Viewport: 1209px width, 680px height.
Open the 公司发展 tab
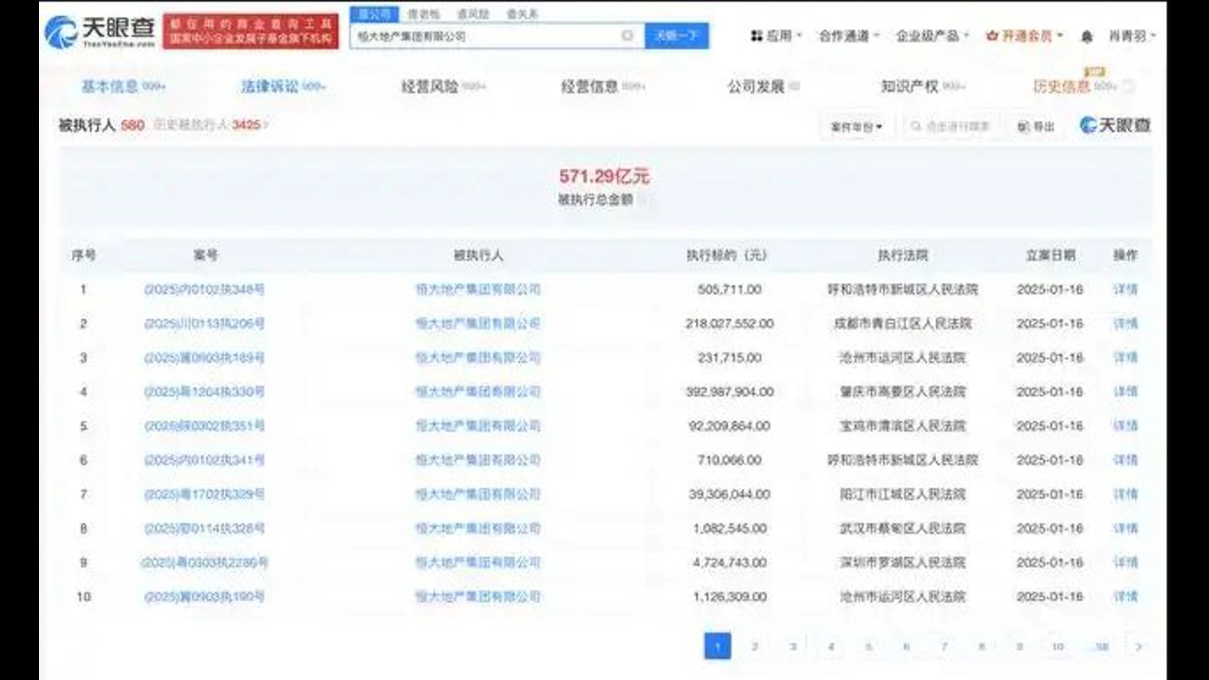tap(763, 86)
